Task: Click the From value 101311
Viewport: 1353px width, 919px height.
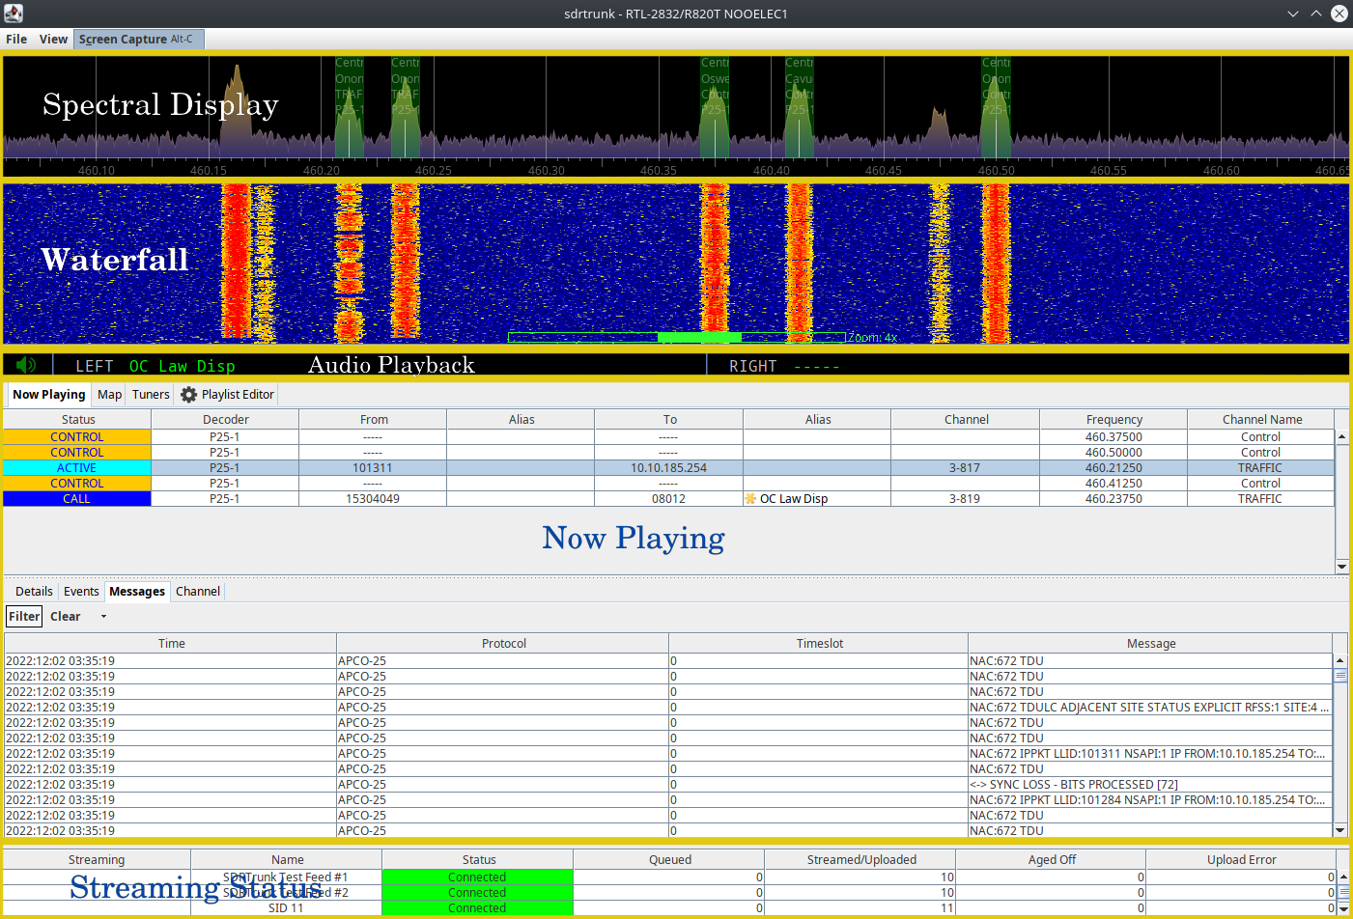Action: [x=373, y=468]
